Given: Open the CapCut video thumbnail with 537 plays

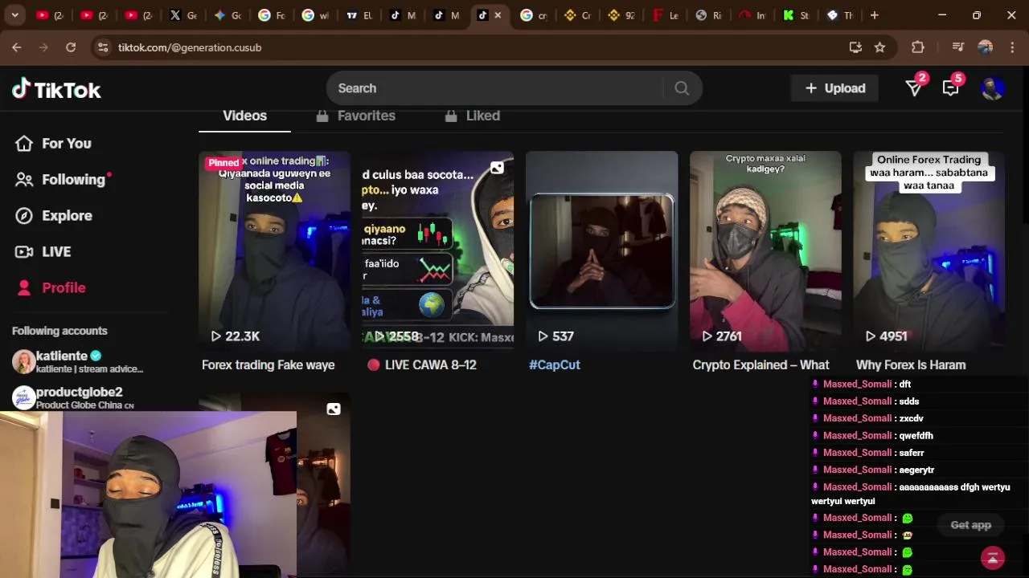Looking at the screenshot, I should tap(601, 251).
